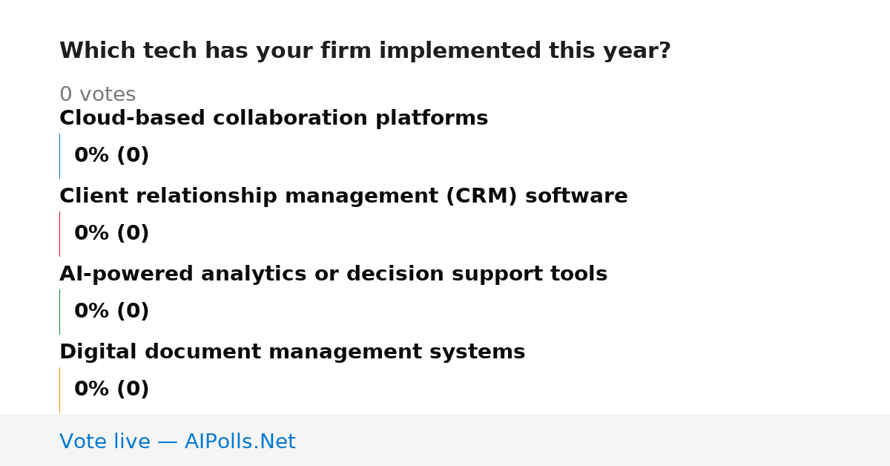Select the Cloud-based collaboration platforms option
This screenshot has height=466, width=890.
point(274,119)
